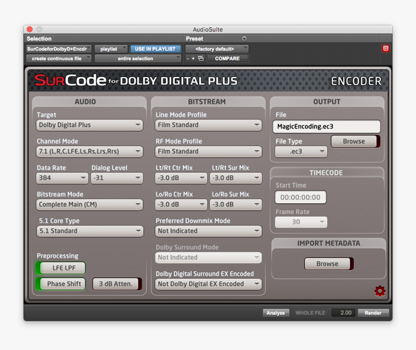
Task: Open the SurCodeforDolbyD+Encdr plug-in selector
Action: [59, 49]
